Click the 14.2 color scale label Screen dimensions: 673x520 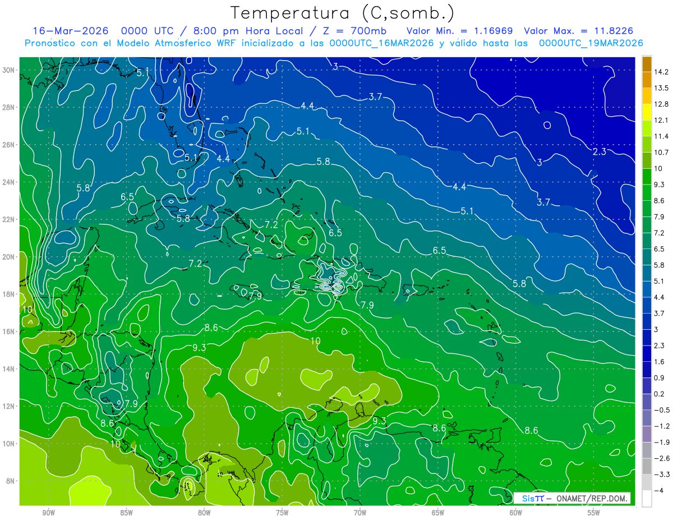662,72
